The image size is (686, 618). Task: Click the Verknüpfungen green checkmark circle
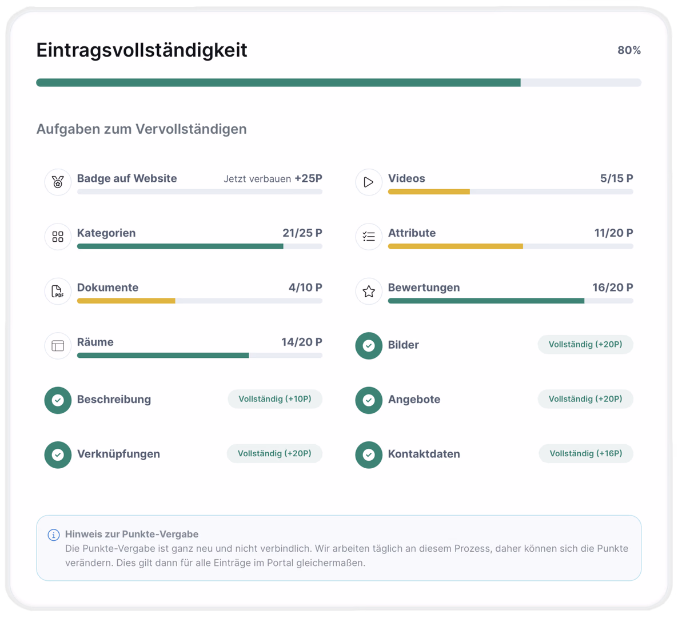(x=58, y=455)
